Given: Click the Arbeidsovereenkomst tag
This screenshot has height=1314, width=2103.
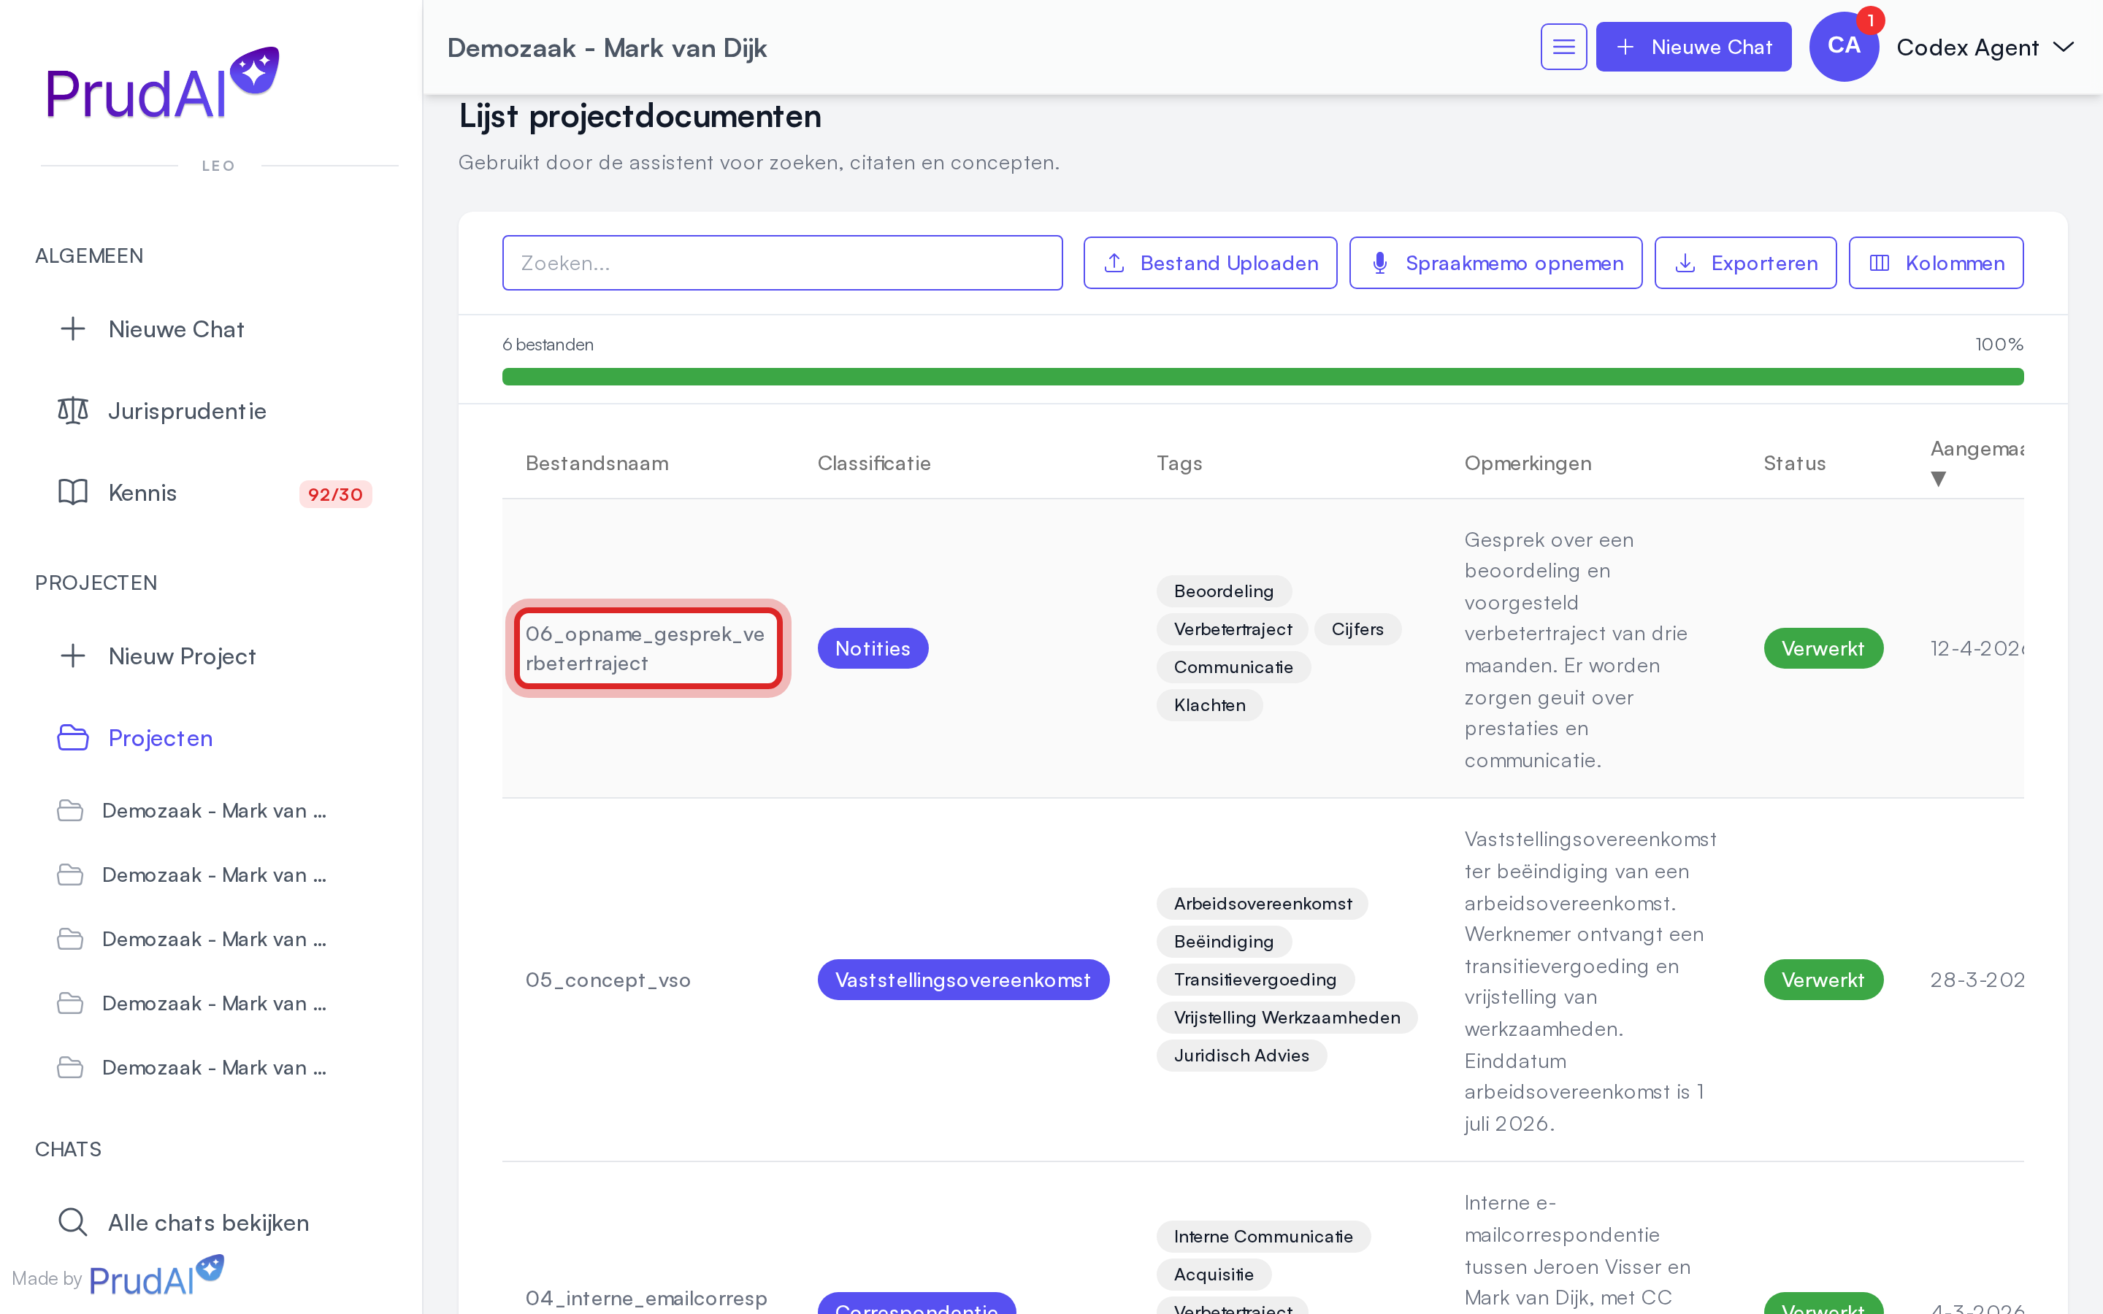Looking at the screenshot, I should 1262,904.
